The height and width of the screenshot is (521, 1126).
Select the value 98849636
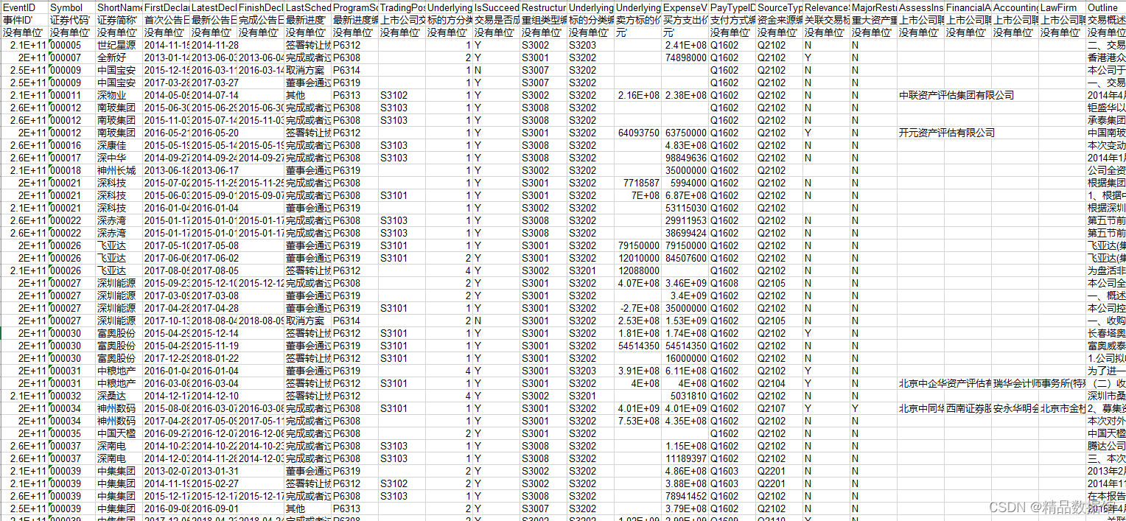point(685,158)
